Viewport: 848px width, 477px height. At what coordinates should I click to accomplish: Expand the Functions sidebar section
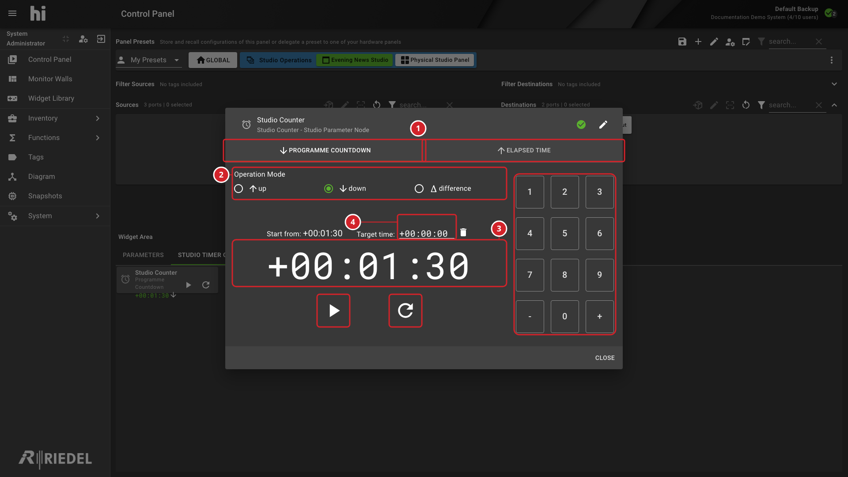click(x=55, y=138)
